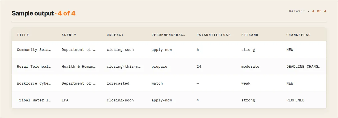This screenshot has height=118, width=338.
Task: Click the TITLE column header
Action: click(x=23, y=35)
